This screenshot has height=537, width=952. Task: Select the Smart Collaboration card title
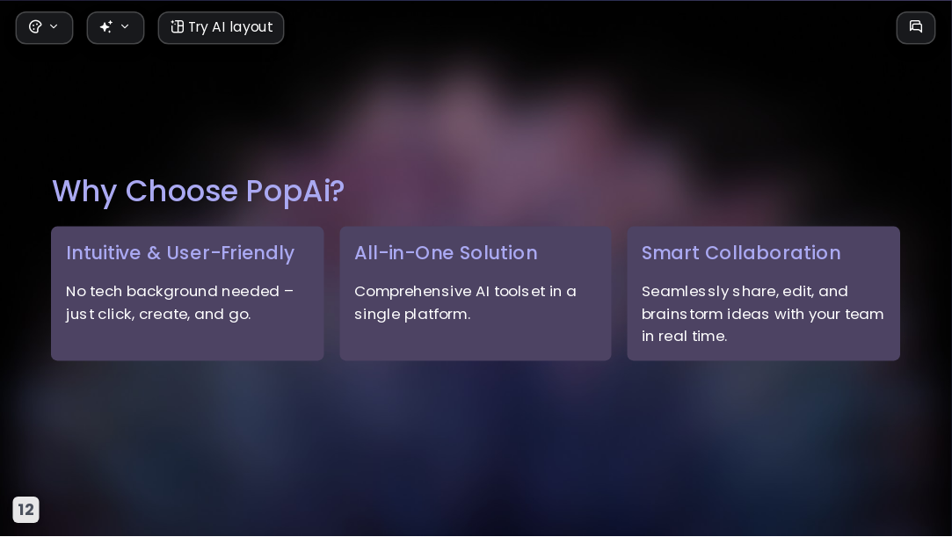(741, 253)
